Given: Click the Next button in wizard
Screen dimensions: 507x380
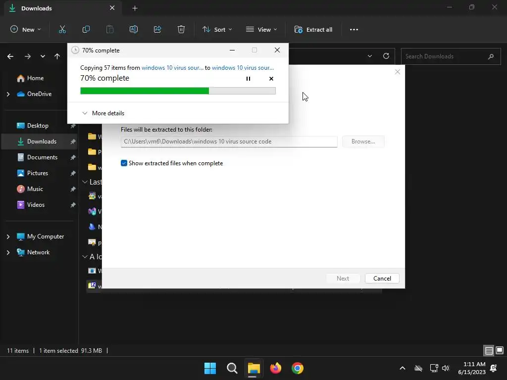Looking at the screenshot, I should tap(343, 279).
